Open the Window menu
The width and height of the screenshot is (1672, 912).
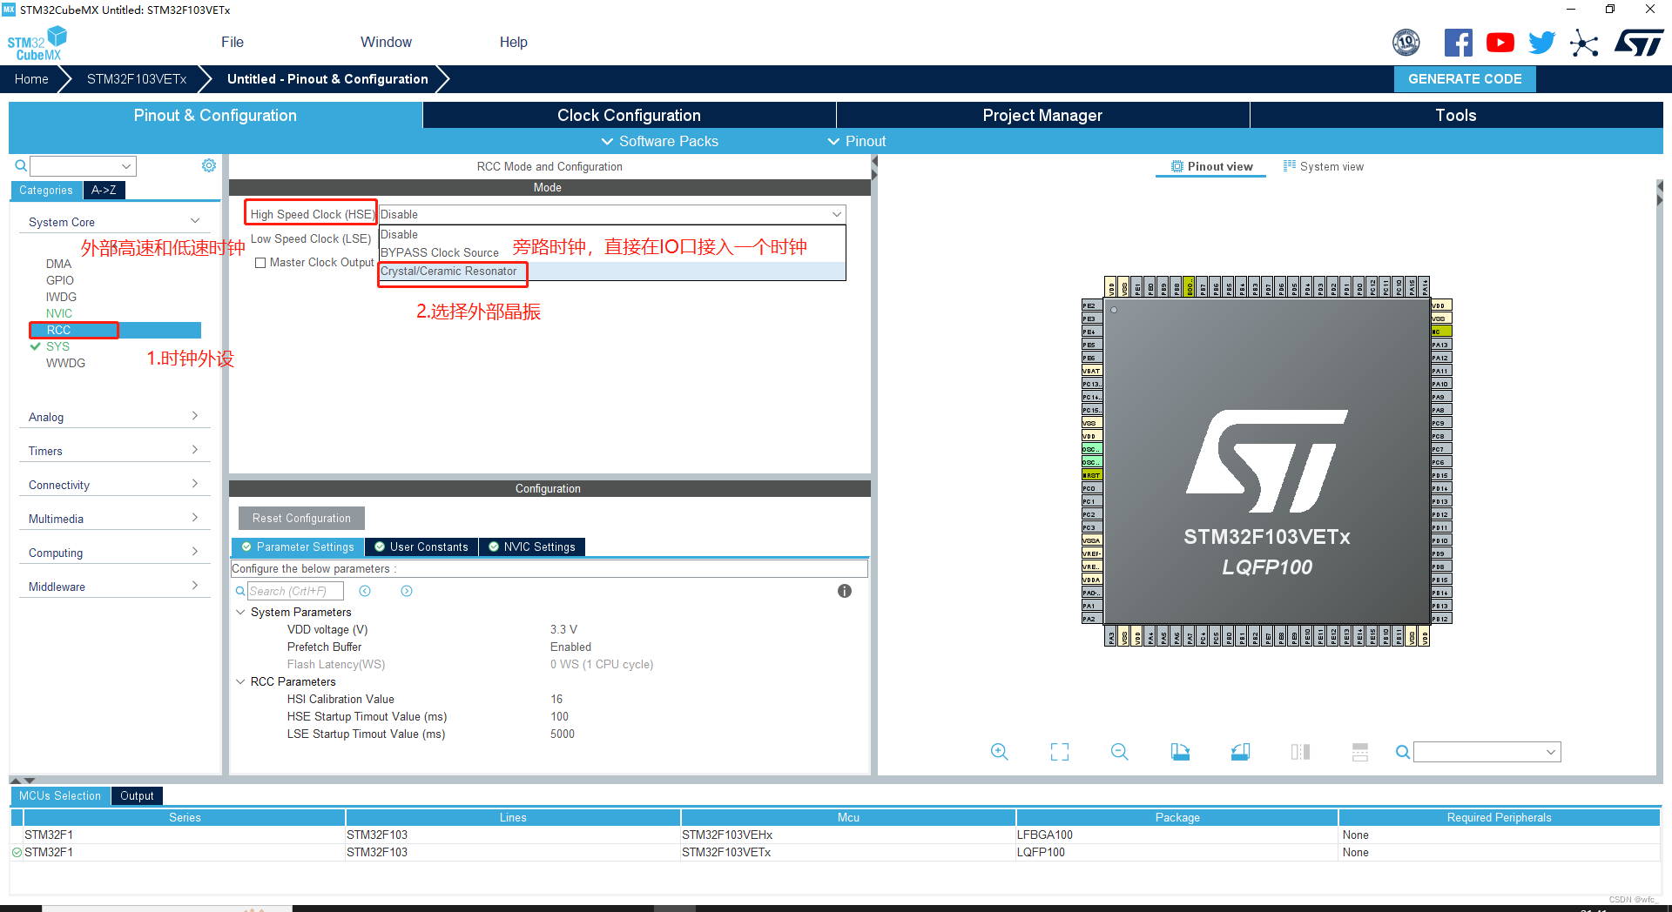click(x=386, y=42)
